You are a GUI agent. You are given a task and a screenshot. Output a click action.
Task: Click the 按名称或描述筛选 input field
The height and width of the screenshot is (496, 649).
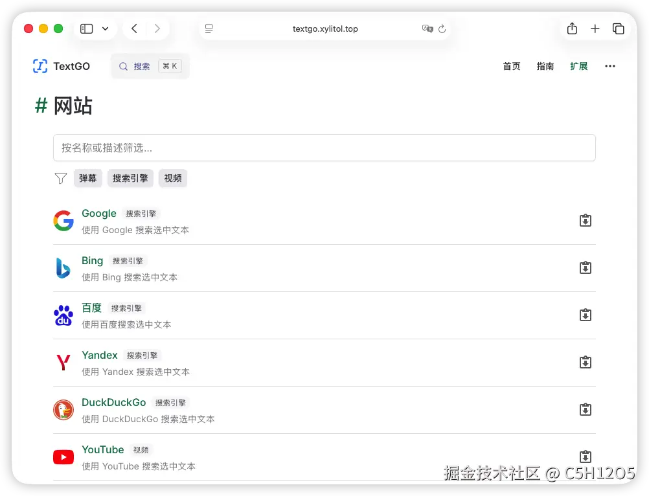[324, 148]
